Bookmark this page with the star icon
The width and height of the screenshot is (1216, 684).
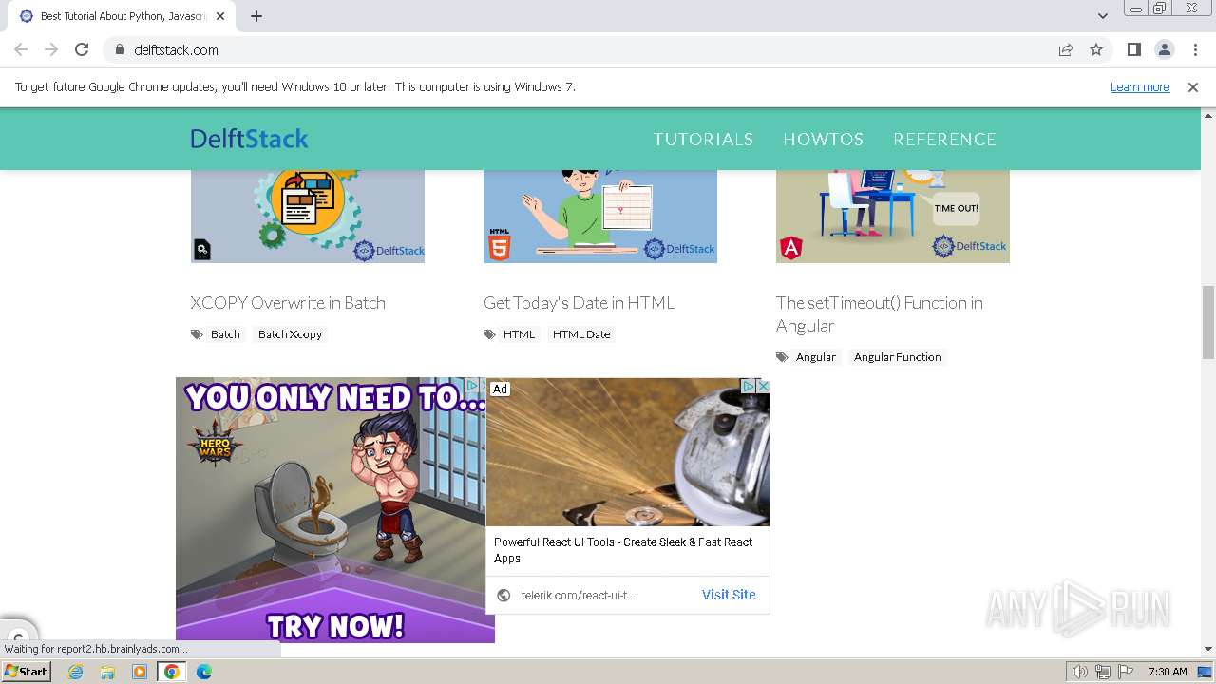click(x=1096, y=49)
